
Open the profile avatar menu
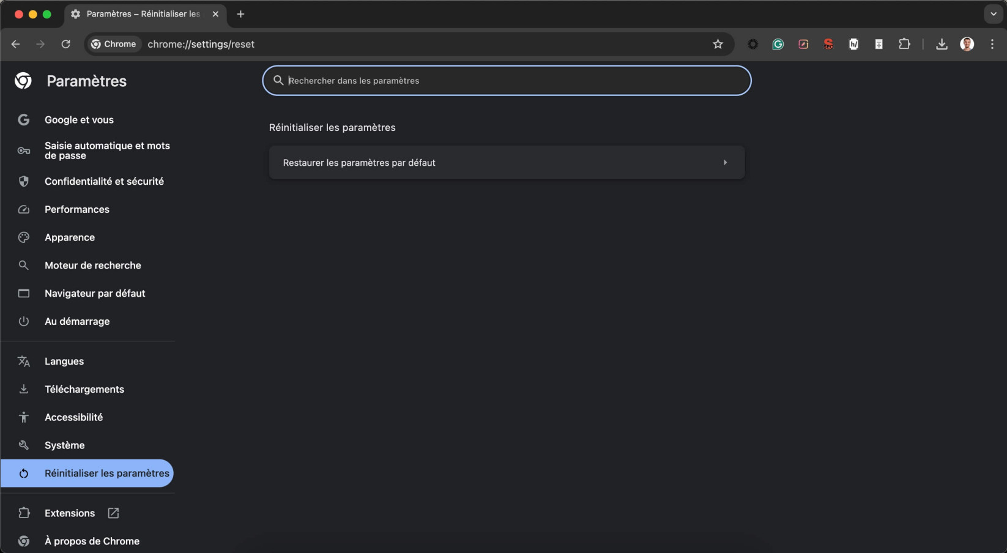point(967,44)
